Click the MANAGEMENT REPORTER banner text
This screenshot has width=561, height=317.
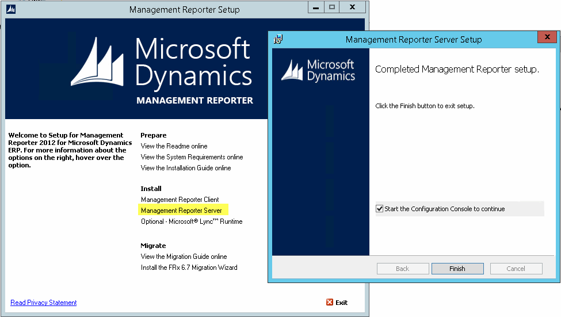194,101
